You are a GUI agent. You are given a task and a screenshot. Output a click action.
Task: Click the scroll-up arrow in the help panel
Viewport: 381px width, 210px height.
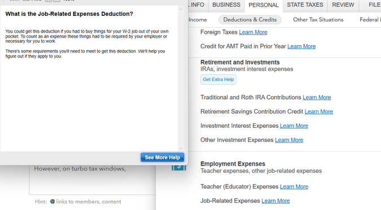click(x=180, y=9)
